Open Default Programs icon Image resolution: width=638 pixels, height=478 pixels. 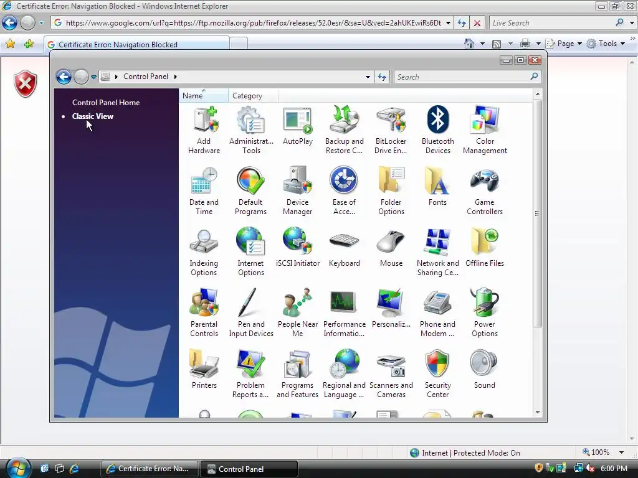250,191
